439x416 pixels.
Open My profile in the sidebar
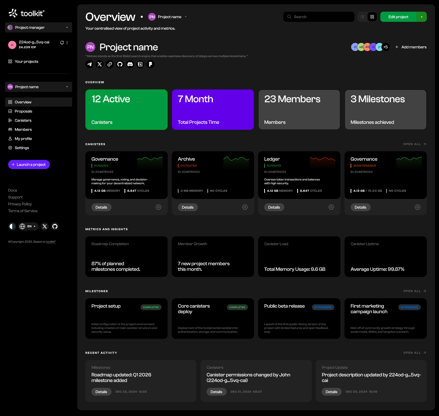tap(39, 139)
